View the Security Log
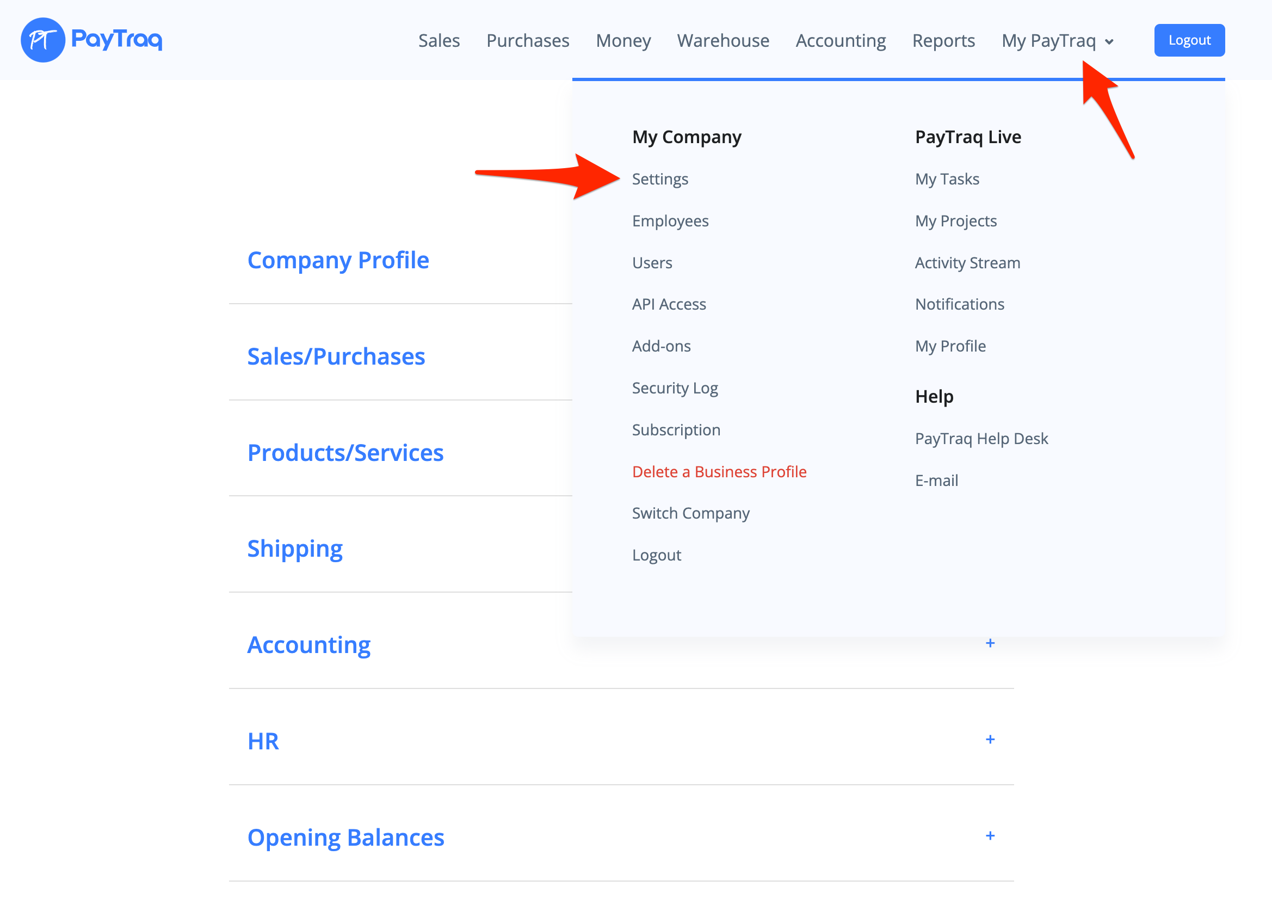The width and height of the screenshot is (1272, 911). tap(674, 387)
